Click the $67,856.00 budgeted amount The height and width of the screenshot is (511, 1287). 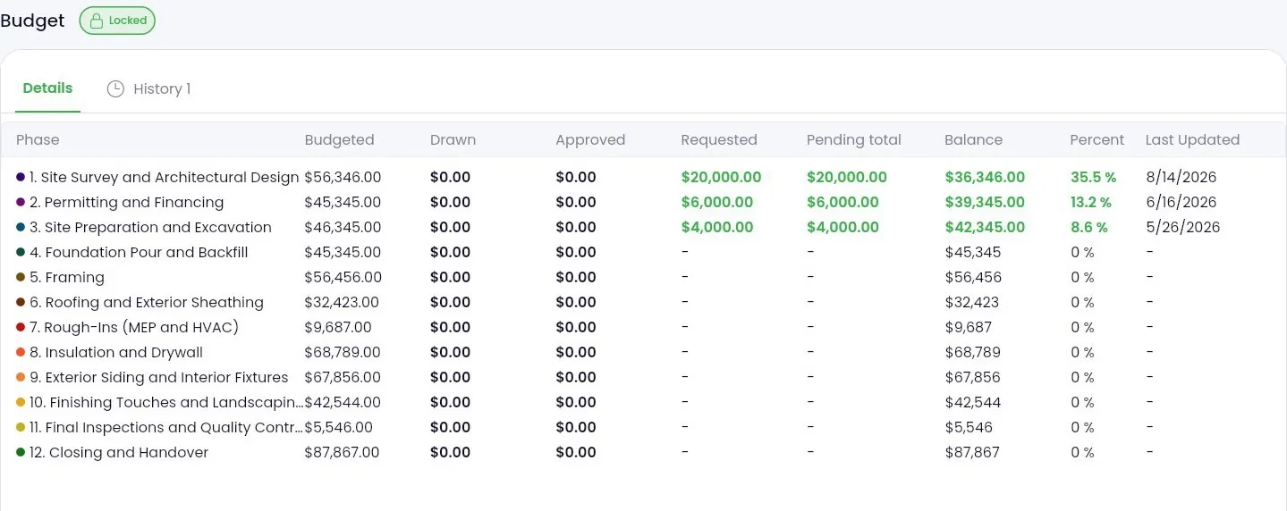pyautogui.click(x=343, y=377)
